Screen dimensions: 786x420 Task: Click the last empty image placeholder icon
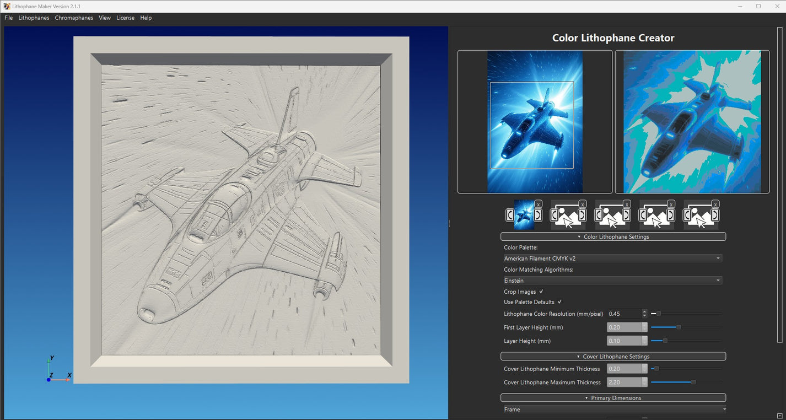coord(701,218)
